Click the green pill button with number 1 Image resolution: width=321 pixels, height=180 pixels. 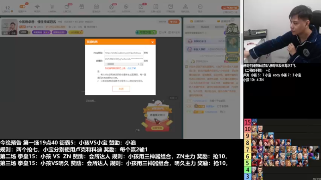point(146,32)
